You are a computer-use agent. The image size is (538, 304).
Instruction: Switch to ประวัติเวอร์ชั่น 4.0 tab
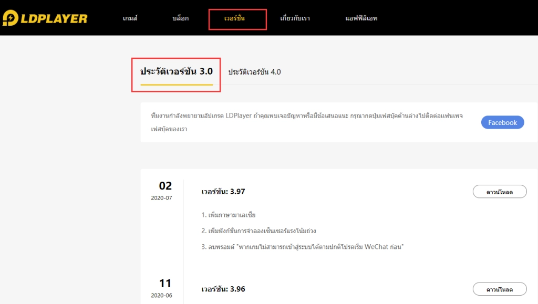(255, 72)
